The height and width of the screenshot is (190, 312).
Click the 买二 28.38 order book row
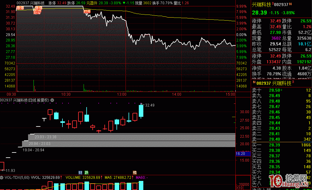pos(281,150)
